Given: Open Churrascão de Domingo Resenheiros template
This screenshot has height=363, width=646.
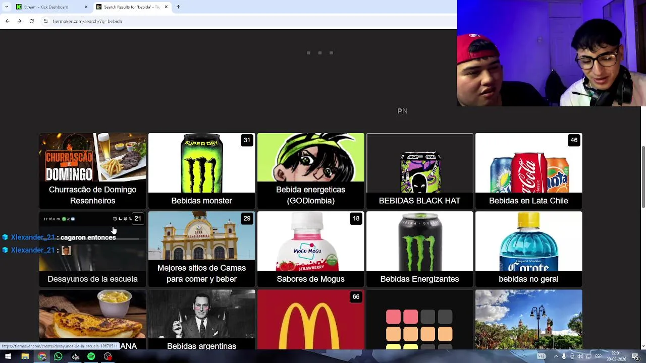Looking at the screenshot, I should (x=93, y=171).
